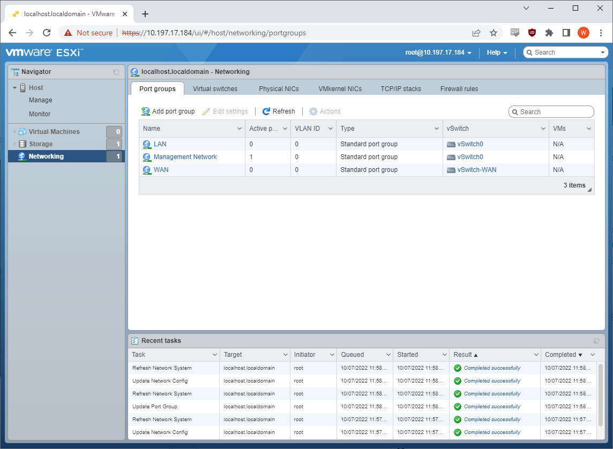Collapse the Recent tasks panel icon
Screen dimensions: 613x449
pyautogui.click(x=596, y=341)
